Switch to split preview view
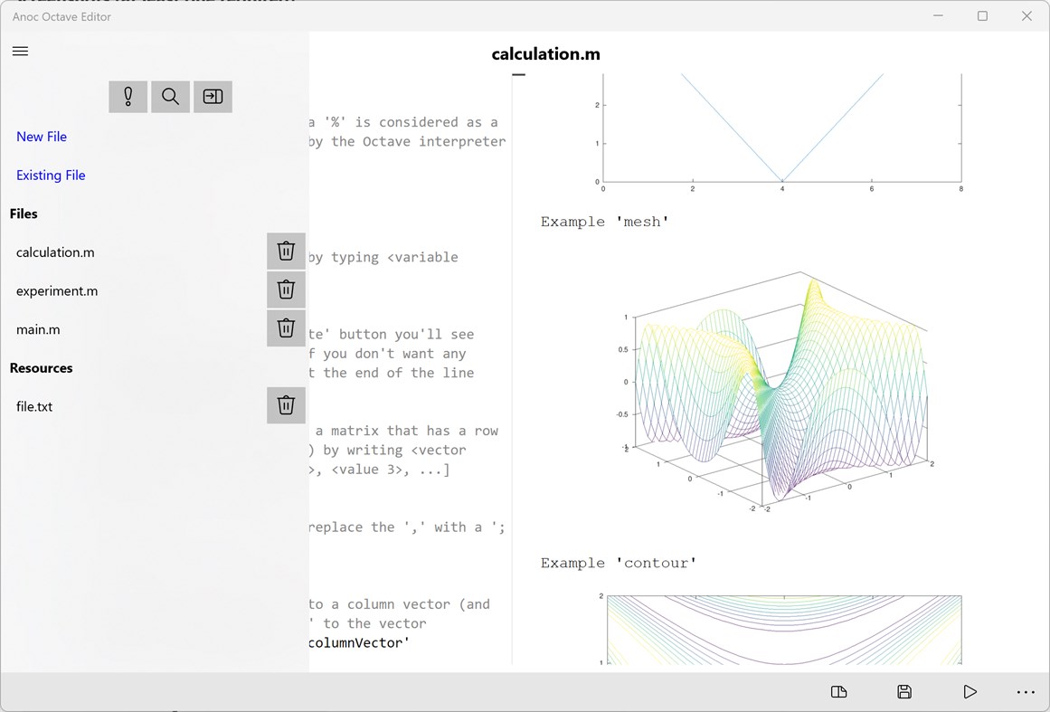Image resolution: width=1050 pixels, height=712 pixels. (x=838, y=691)
